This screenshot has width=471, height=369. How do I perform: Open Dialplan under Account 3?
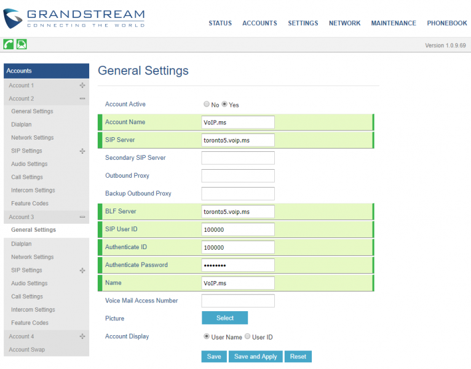click(22, 244)
